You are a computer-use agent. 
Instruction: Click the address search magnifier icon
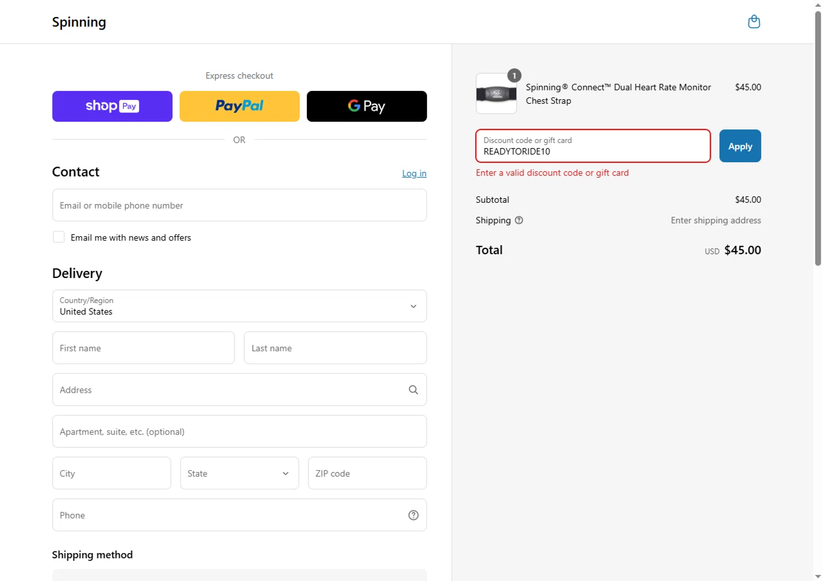(413, 390)
